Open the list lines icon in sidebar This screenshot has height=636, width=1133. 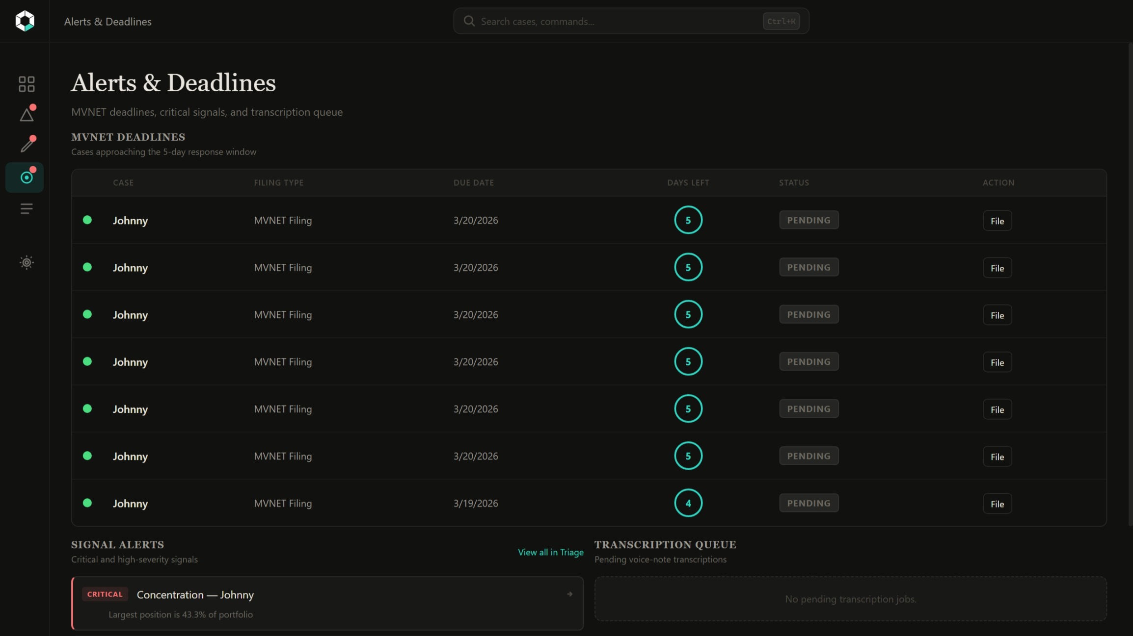27,209
